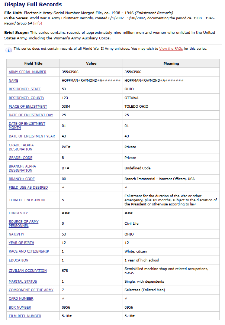Click the LONGEVITY field link
The width and height of the screenshot is (225, 325).
(18, 213)
